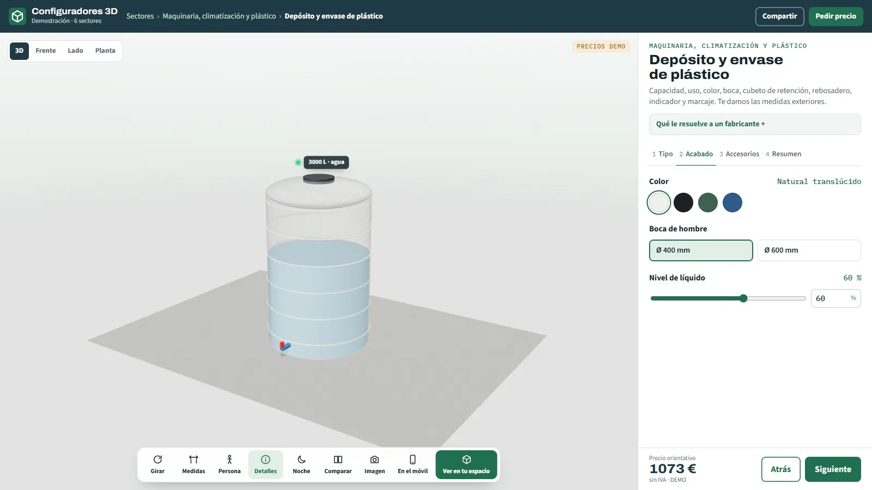872x490 pixels.
Task: Click the PRECIOS DEMO badge
Action: 601,47
